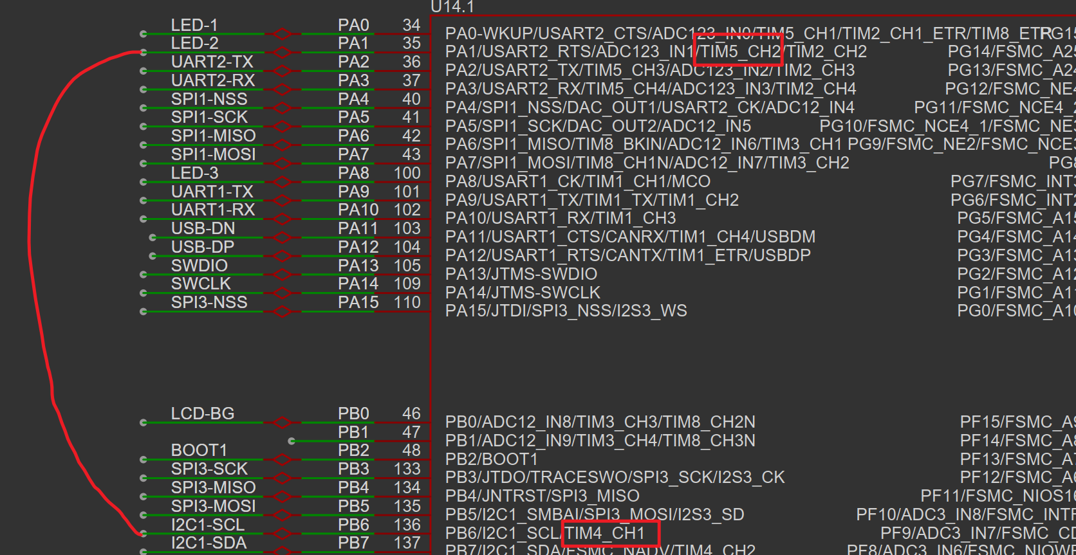Click the unconnected wire endpoint of PB1
Viewport: 1076px width, 555px height.
tap(292, 441)
